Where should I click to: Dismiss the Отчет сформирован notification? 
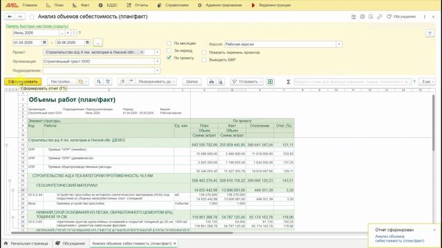(434, 229)
